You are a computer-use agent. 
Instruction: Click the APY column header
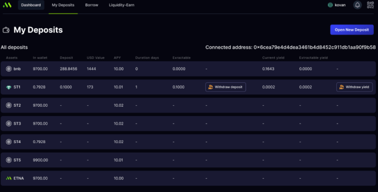[117, 58]
